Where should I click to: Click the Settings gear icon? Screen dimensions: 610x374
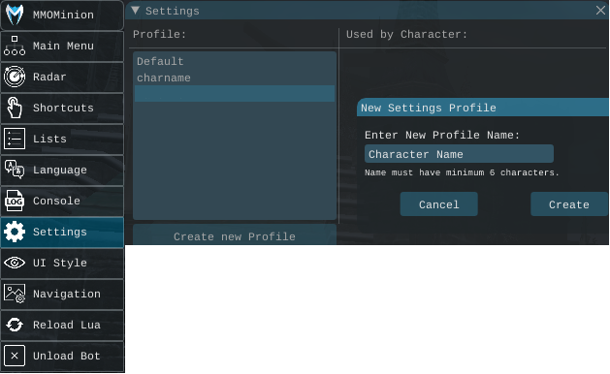click(x=15, y=232)
